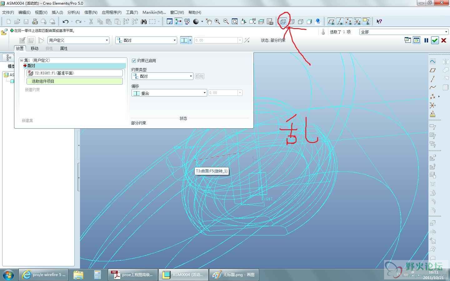
Task: Open proe工程图 PDF taskbar item
Action: 133,275
